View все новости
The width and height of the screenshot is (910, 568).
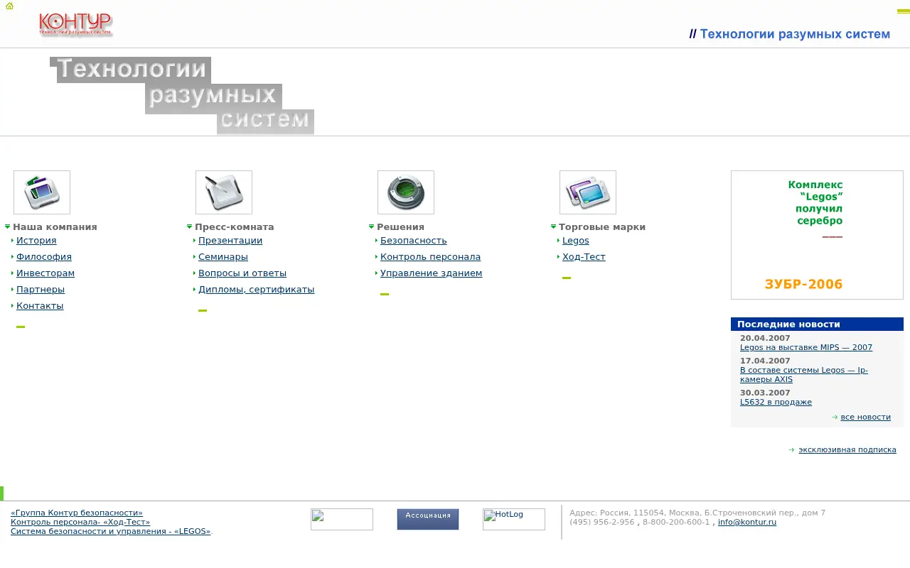[x=865, y=417]
